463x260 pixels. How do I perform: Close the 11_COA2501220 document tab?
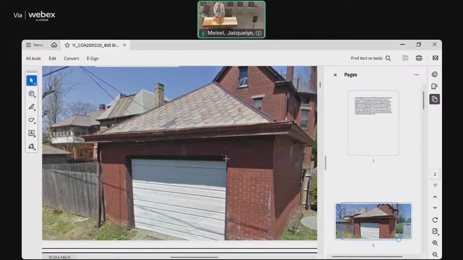coord(124,45)
